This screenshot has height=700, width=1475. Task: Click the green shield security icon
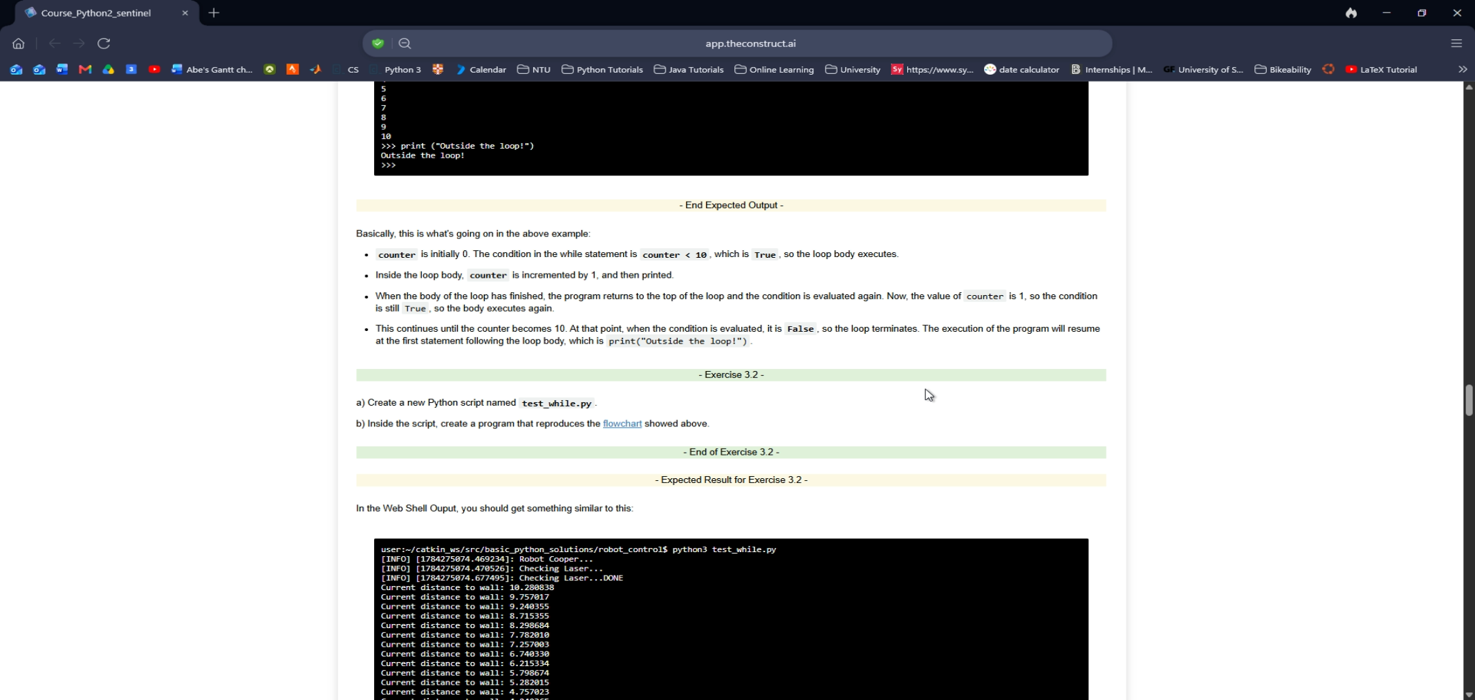click(x=378, y=44)
